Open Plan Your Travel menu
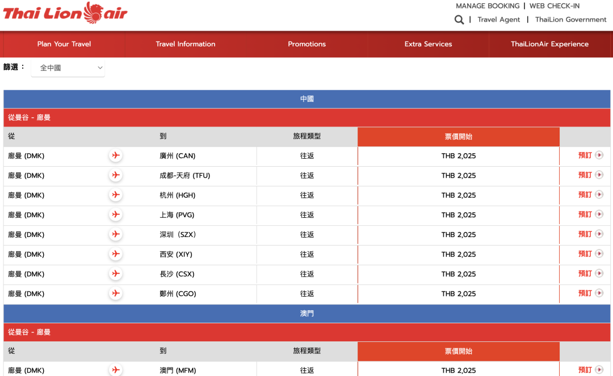The width and height of the screenshot is (613, 376). [64, 44]
